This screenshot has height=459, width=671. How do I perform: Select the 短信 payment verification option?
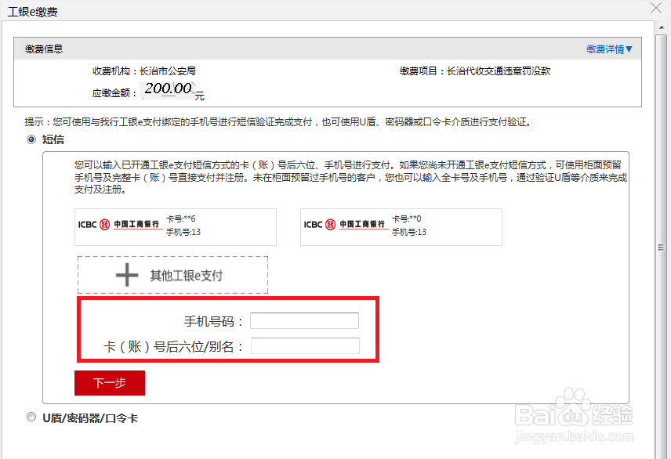point(30,139)
